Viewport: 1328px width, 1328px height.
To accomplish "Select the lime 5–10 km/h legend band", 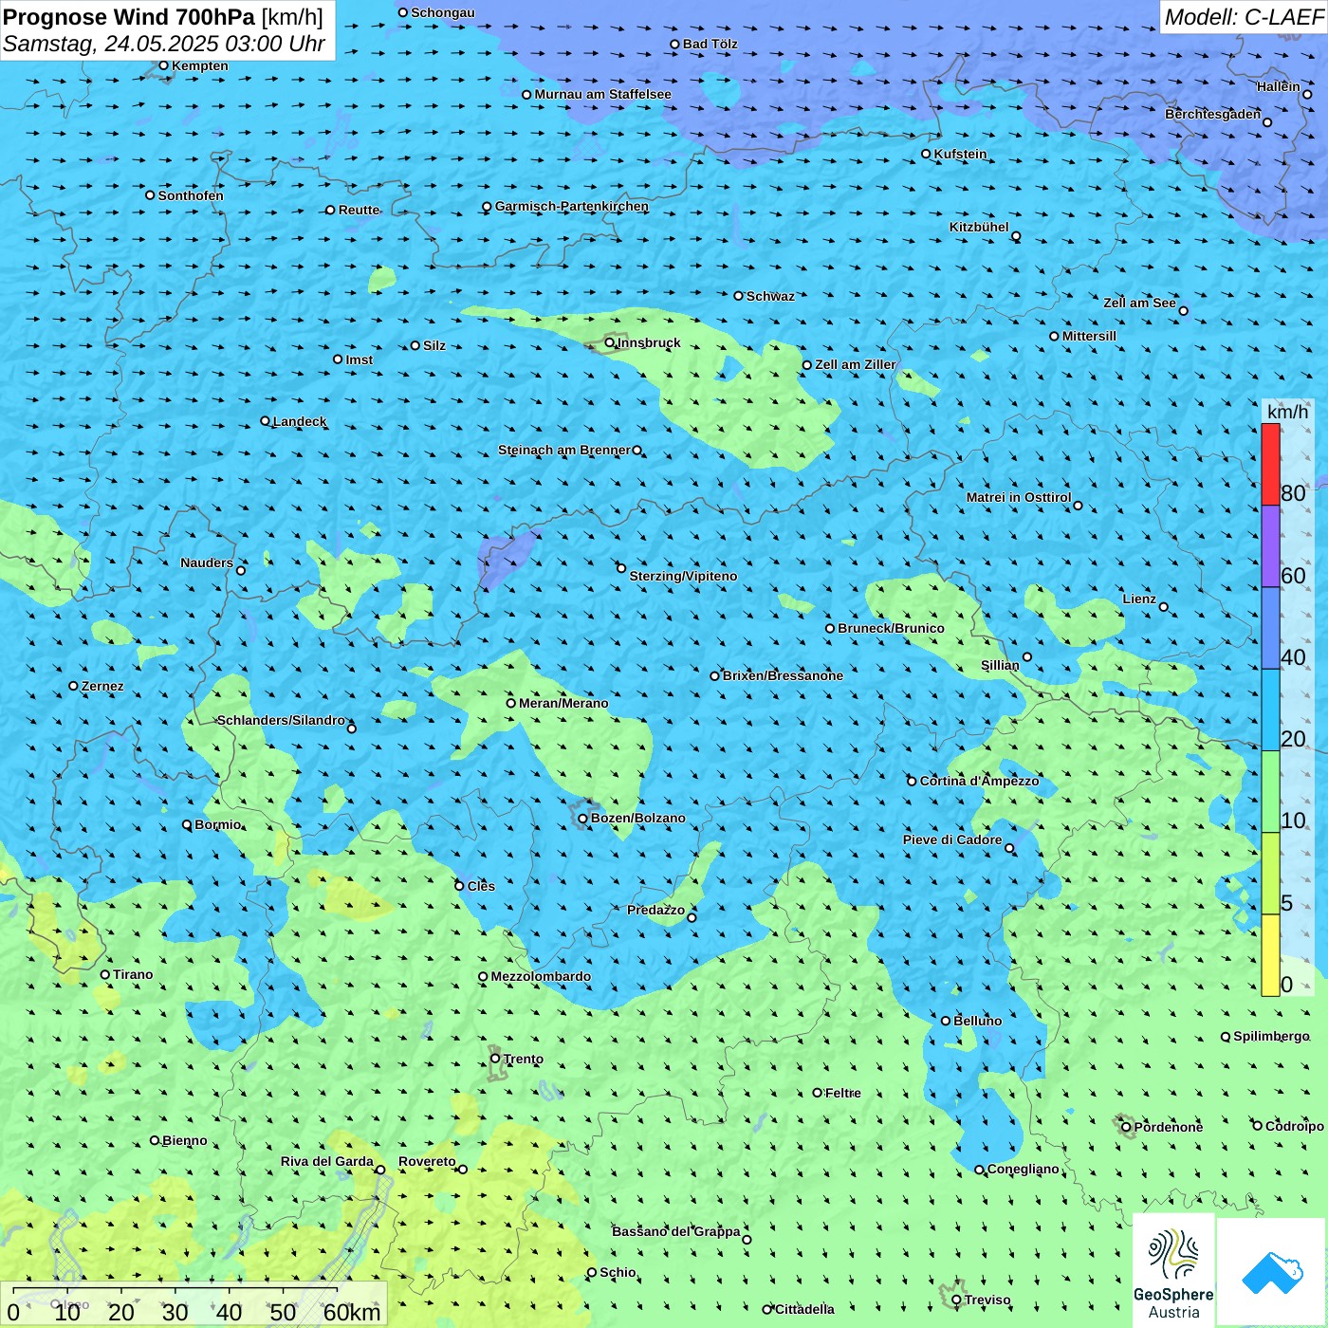I will 1270,874.
